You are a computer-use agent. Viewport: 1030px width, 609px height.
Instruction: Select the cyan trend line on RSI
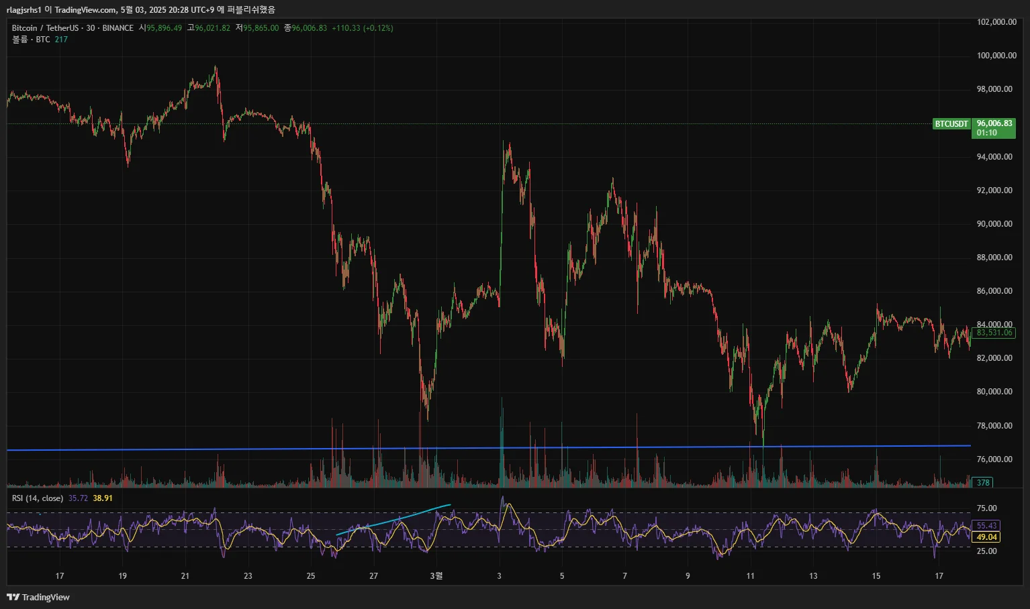(393, 519)
